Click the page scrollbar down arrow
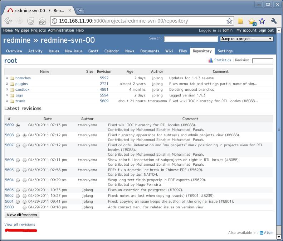This screenshot has height=241, width=283. point(279,237)
